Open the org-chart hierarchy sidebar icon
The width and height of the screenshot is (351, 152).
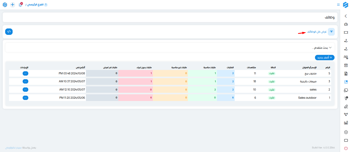click(x=346, y=115)
